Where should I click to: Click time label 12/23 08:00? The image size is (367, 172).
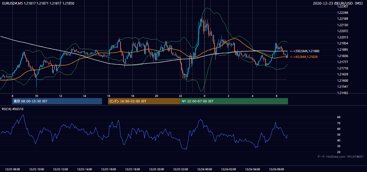(x=12, y=169)
